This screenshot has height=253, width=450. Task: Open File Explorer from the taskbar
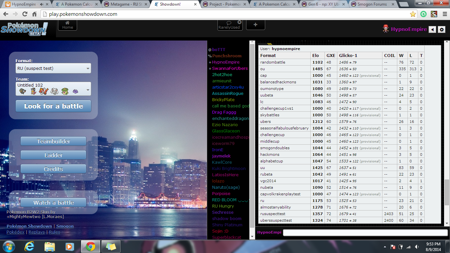50,246
